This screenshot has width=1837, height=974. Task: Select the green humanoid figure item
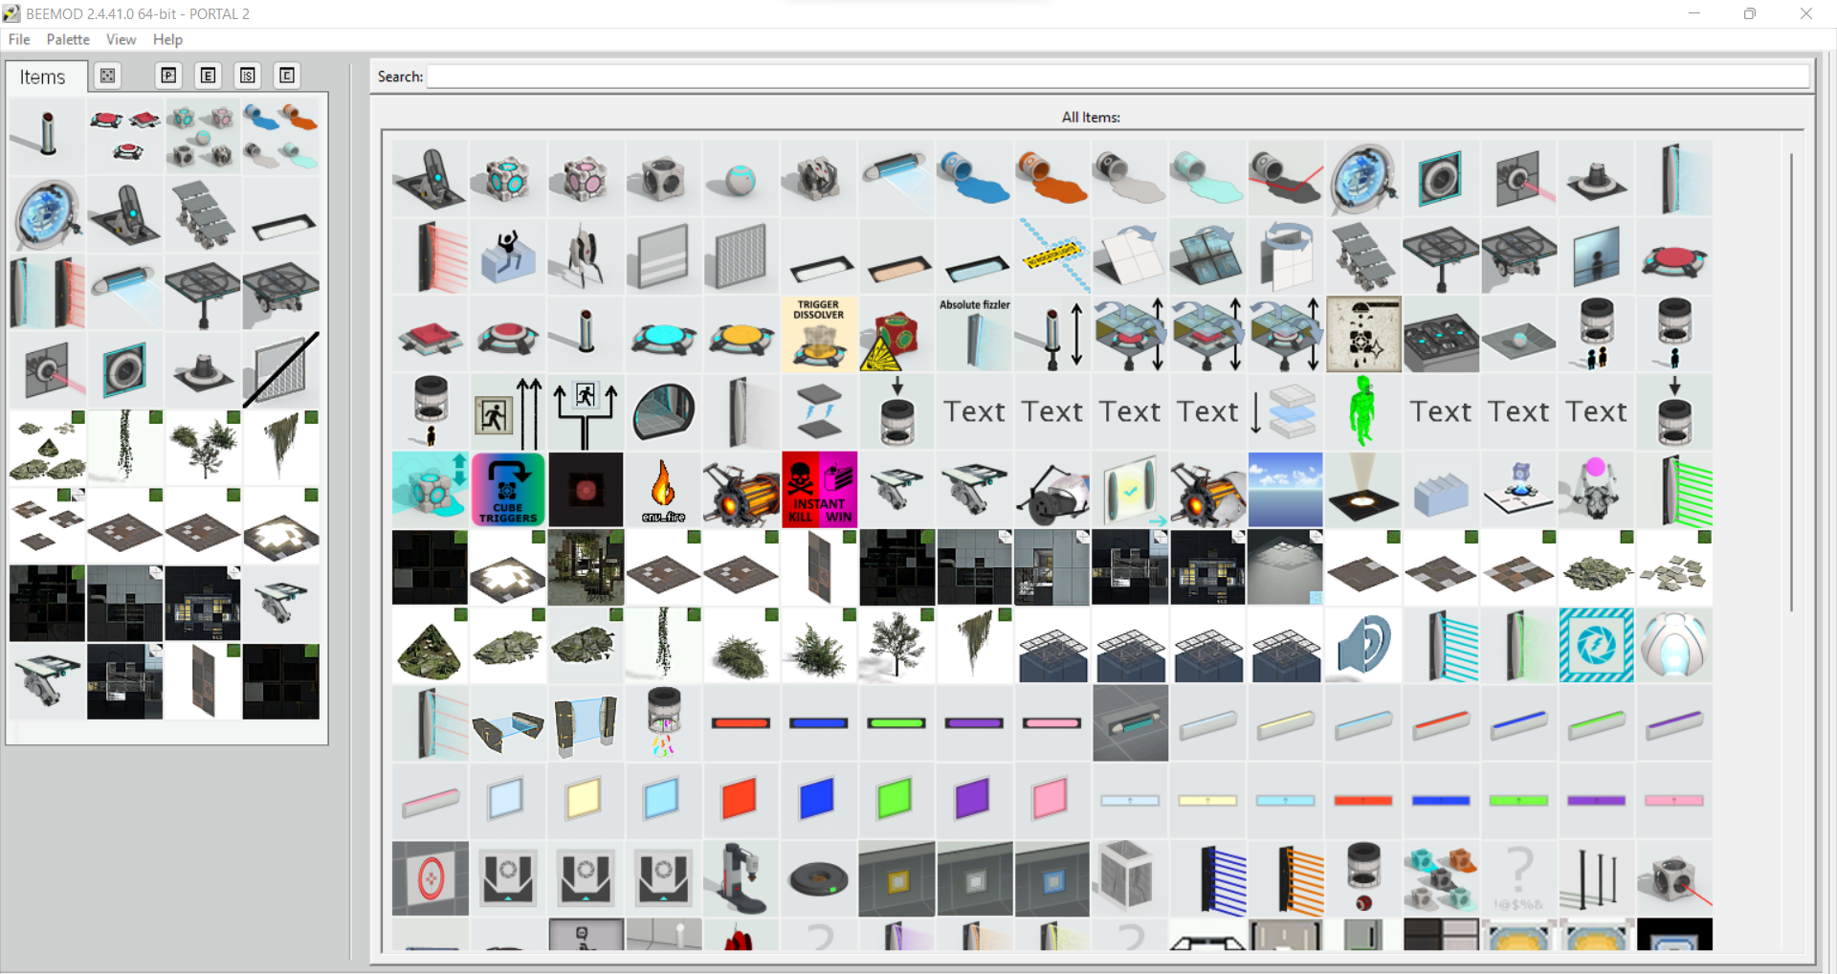pyautogui.click(x=1362, y=410)
